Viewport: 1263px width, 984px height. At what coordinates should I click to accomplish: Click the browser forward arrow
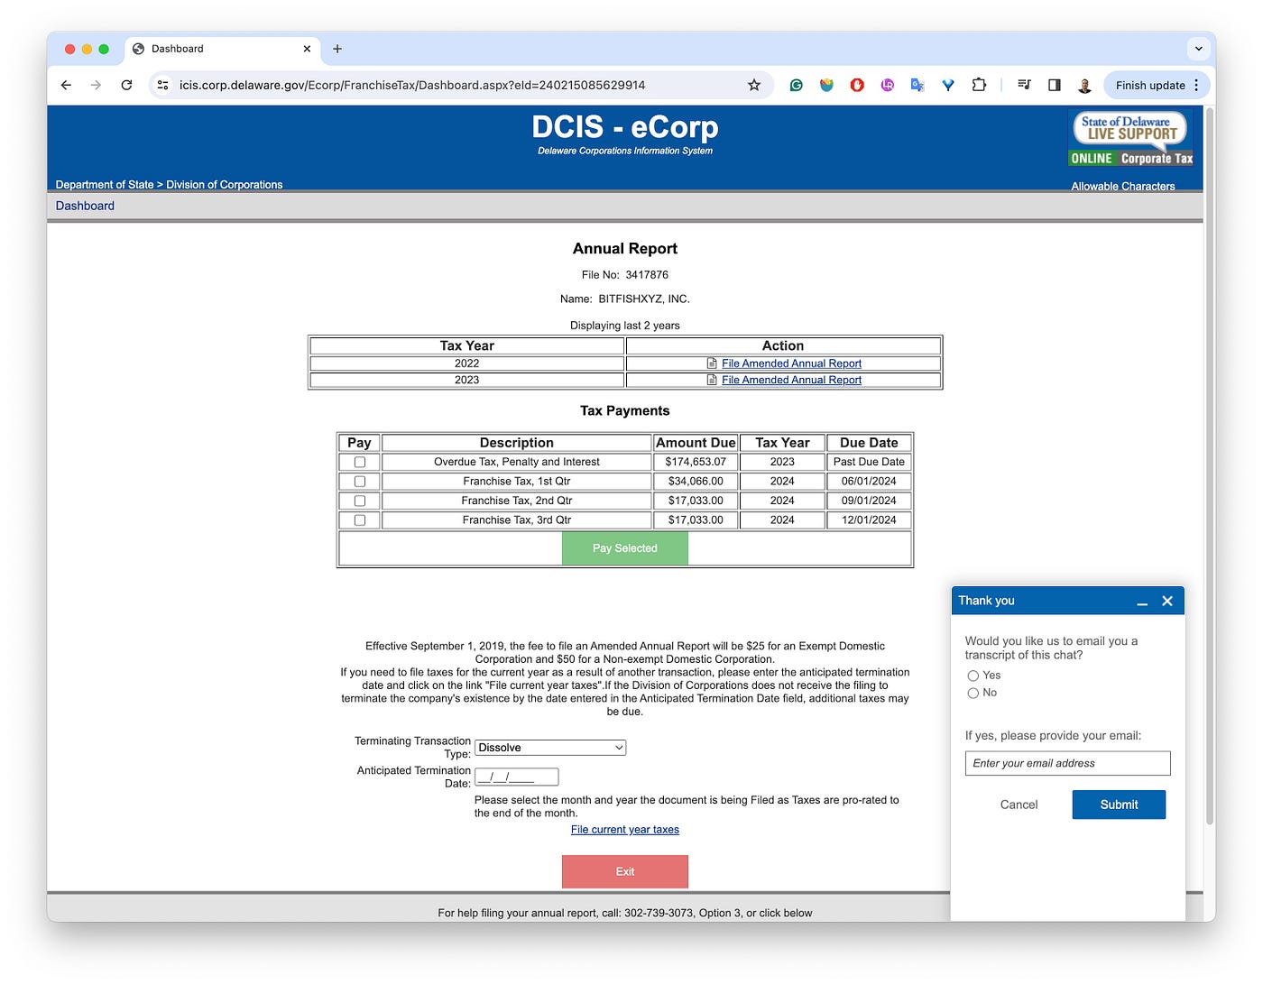(96, 85)
